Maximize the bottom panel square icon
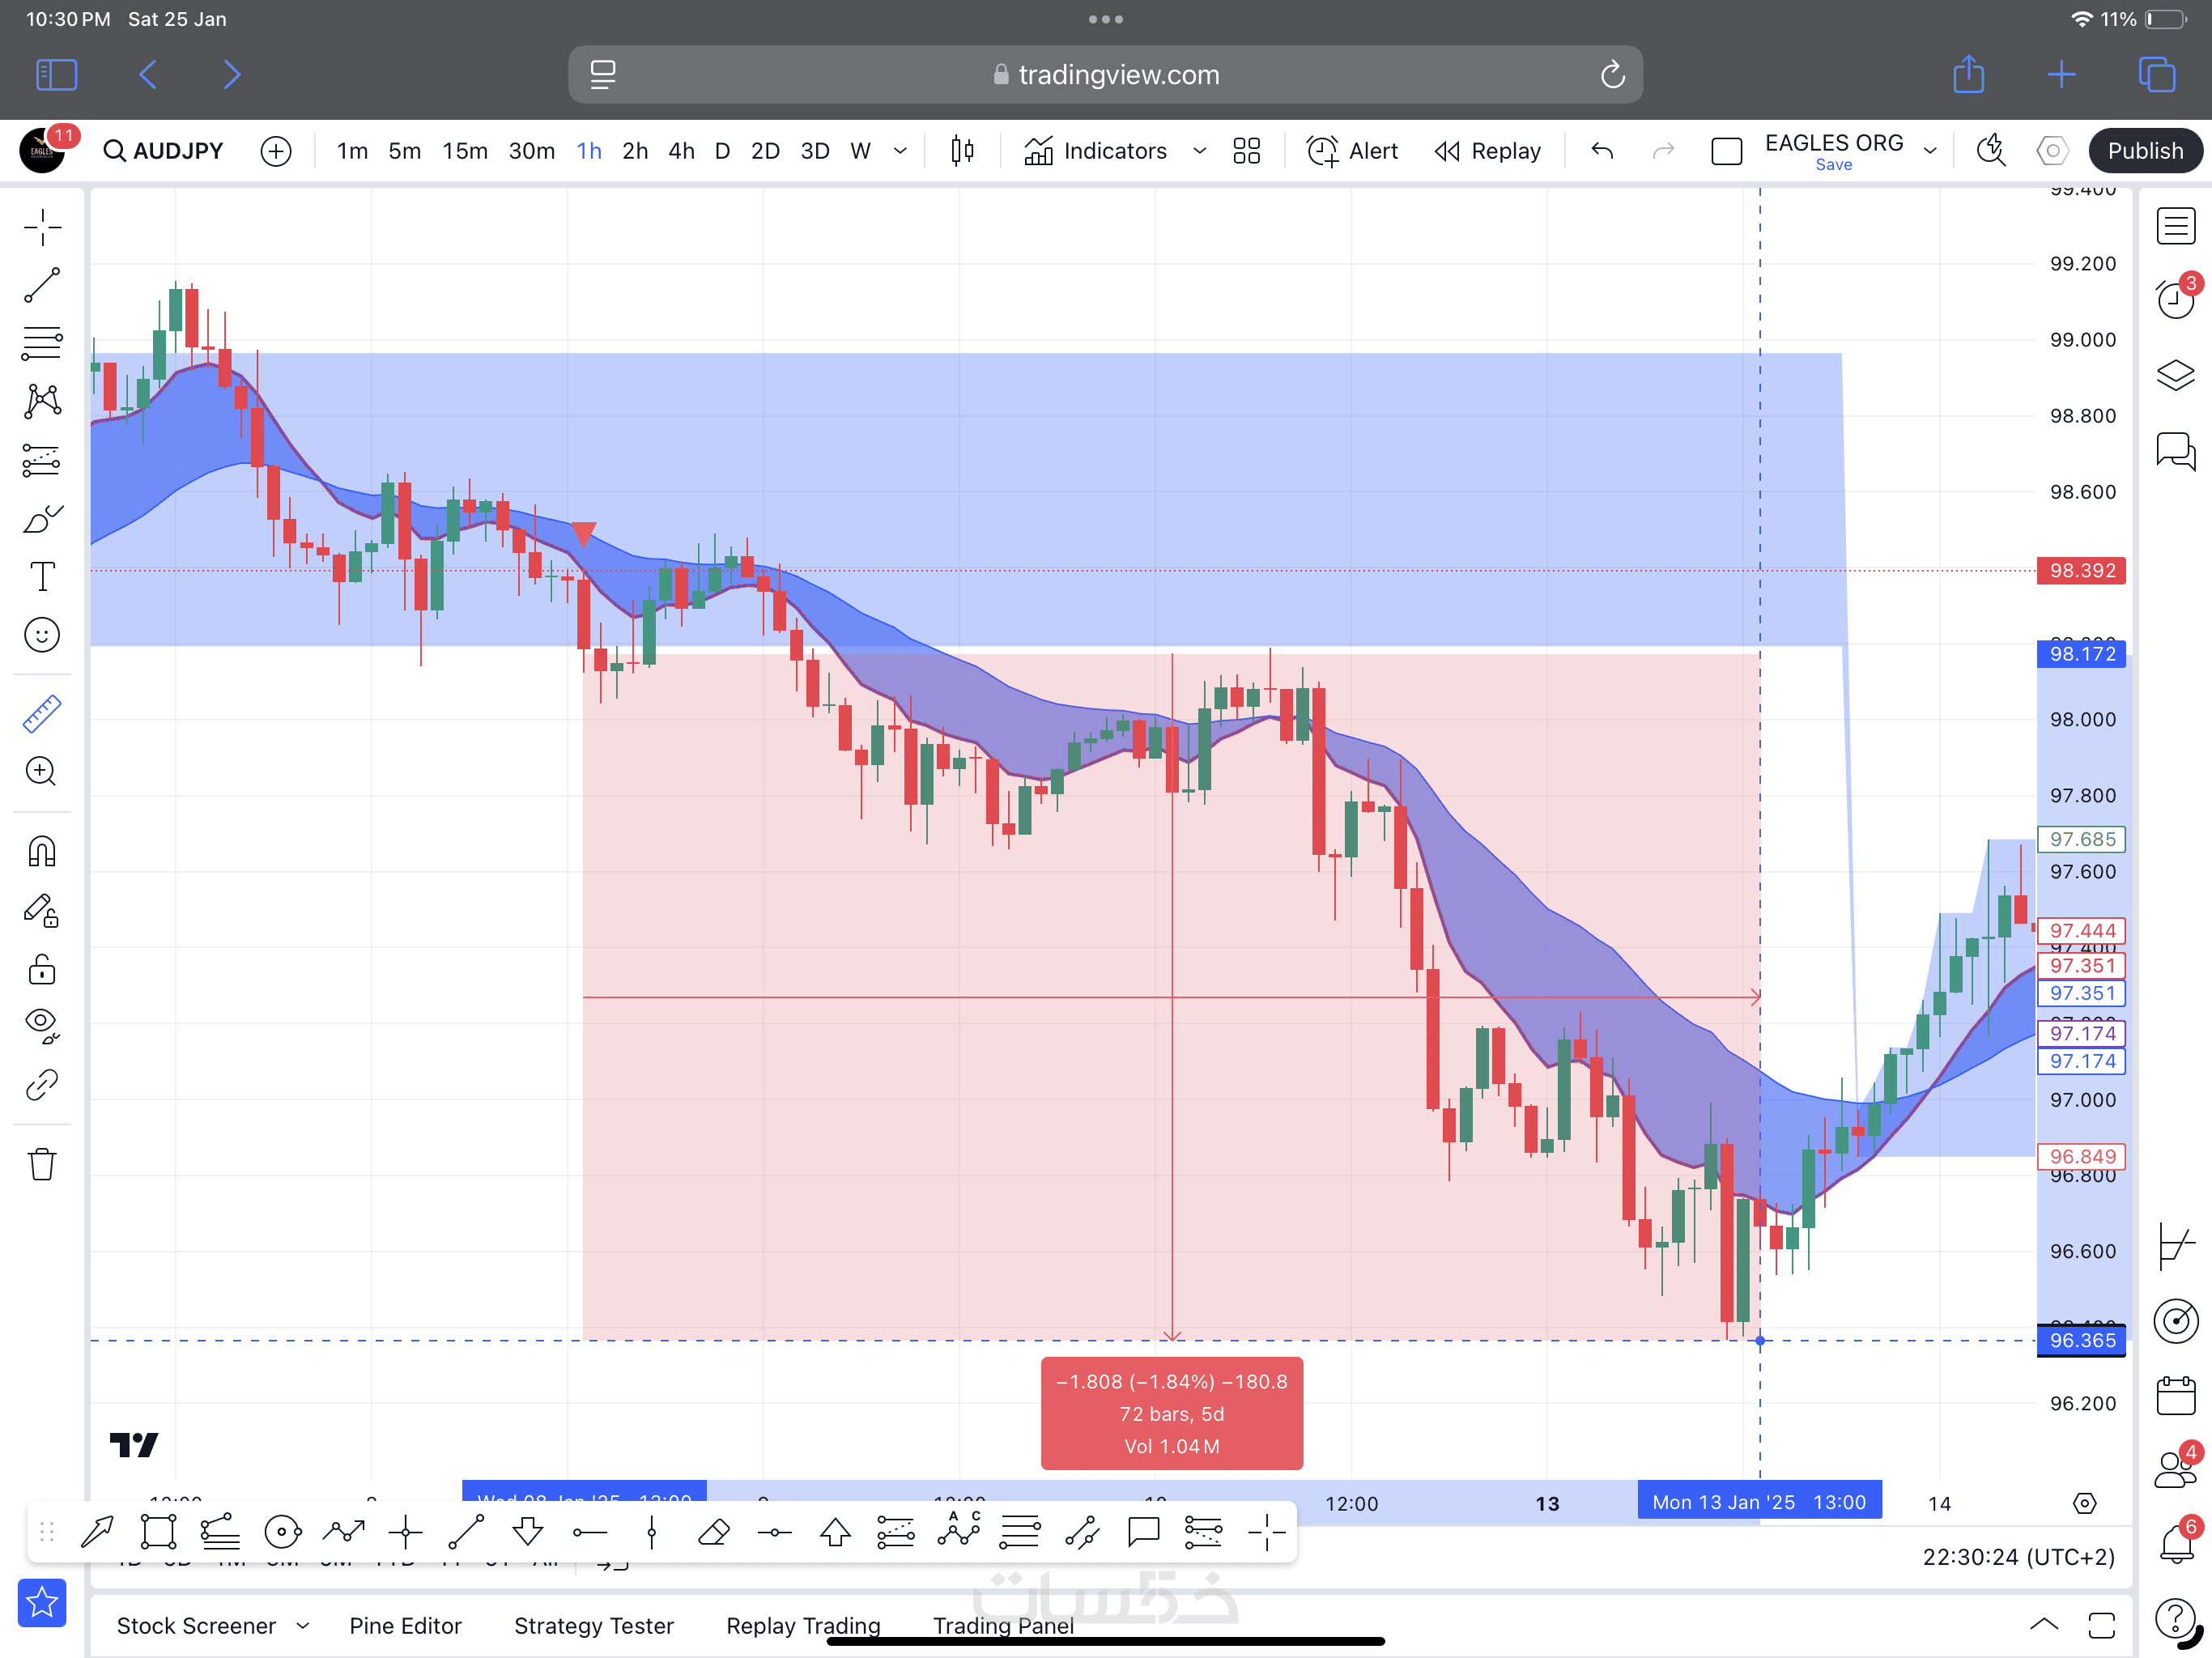The image size is (2212, 1658). pyautogui.click(x=2101, y=1625)
